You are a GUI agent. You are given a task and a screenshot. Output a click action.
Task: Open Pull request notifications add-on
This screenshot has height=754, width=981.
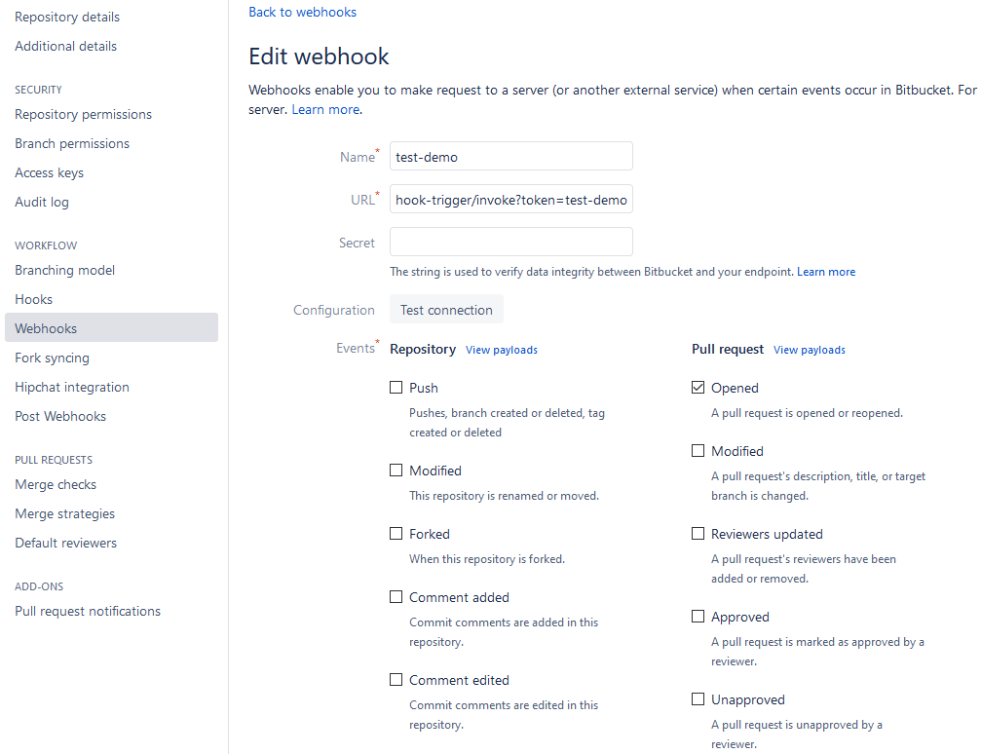pos(88,611)
